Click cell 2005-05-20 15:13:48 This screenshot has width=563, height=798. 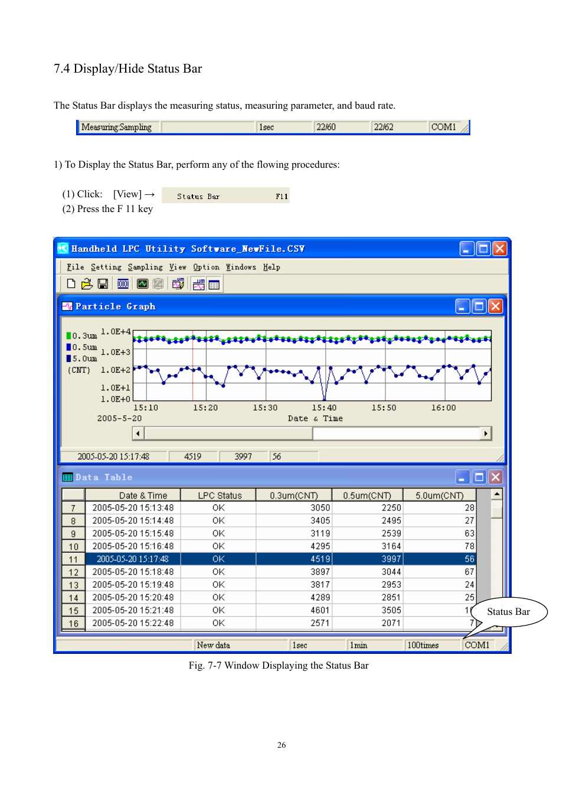pyautogui.click(x=133, y=507)
